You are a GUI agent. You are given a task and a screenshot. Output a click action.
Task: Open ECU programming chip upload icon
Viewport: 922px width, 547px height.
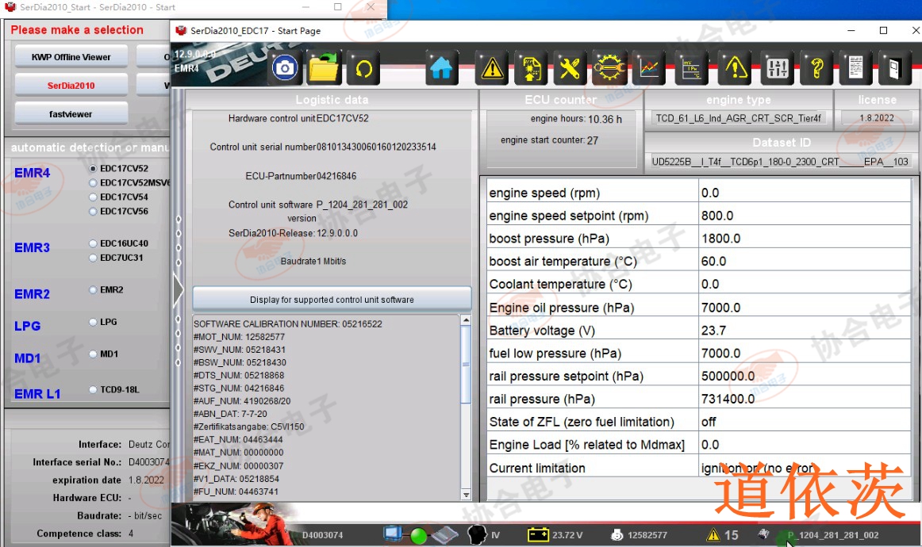coord(530,68)
